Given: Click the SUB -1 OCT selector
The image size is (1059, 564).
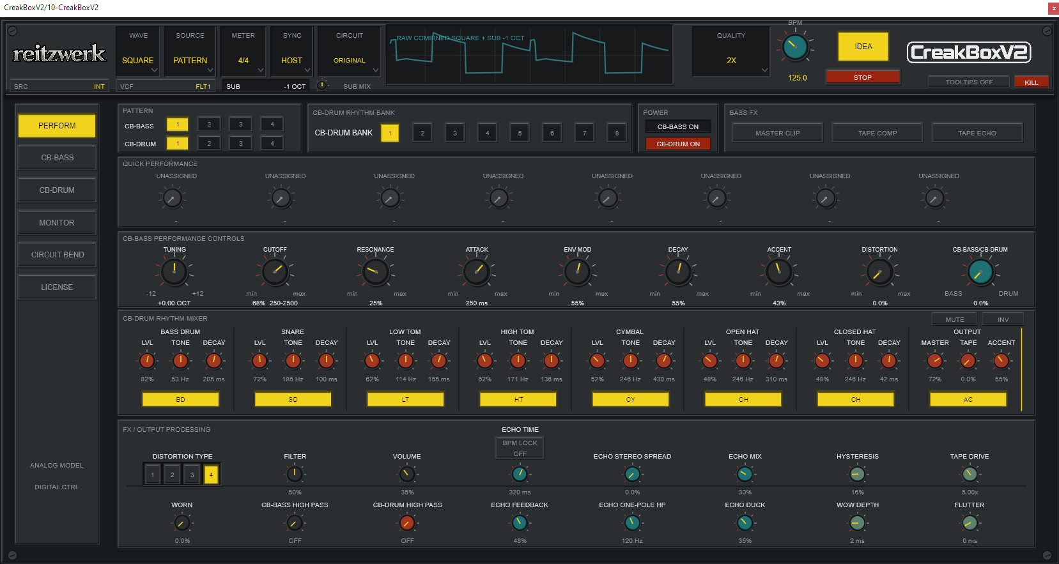Looking at the screenshot, I should (x=265, y=86).
